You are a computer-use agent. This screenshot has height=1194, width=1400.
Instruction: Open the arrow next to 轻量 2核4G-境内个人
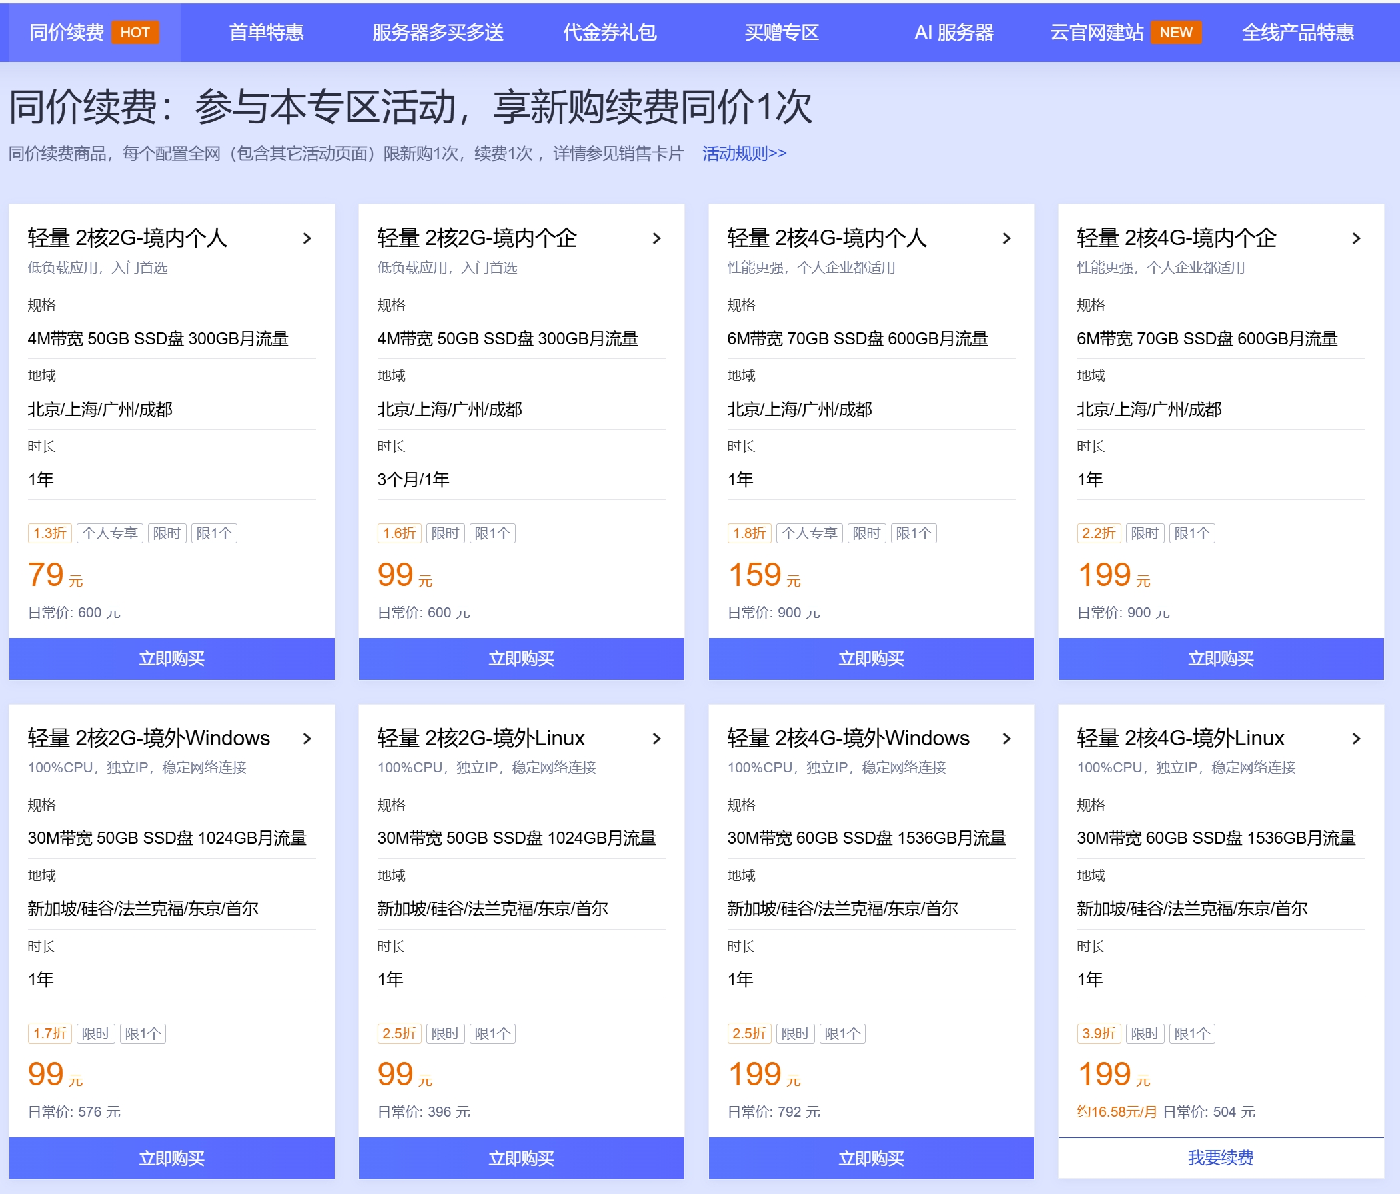[1006, 238]
